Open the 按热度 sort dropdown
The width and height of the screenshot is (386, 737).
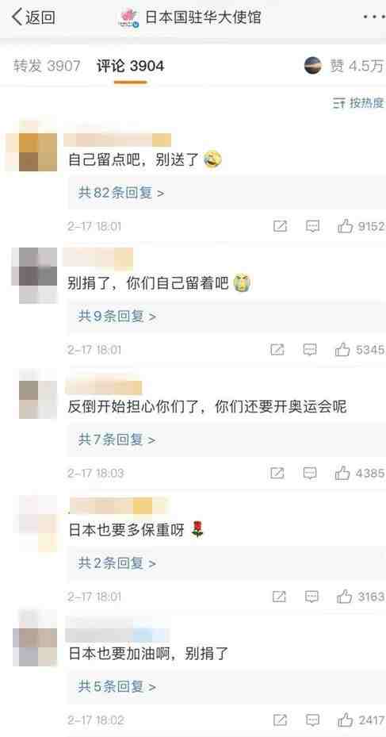[358, 103]
